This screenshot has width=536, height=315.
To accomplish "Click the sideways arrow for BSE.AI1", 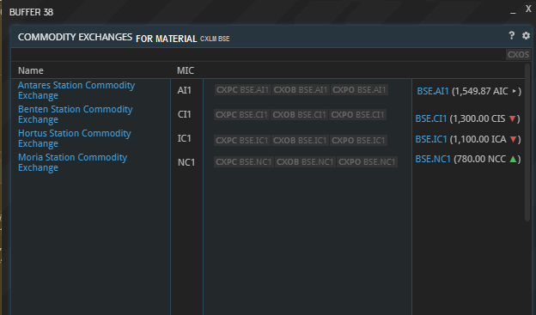I will 514,91.
